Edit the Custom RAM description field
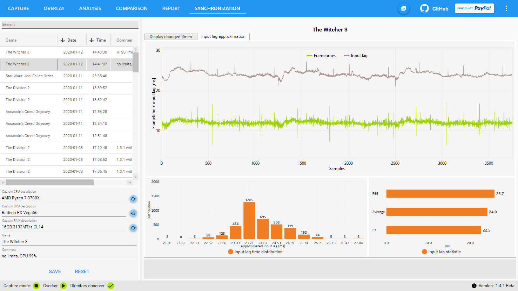This screenshot has width=518, height=291. [x=64, y=227]
